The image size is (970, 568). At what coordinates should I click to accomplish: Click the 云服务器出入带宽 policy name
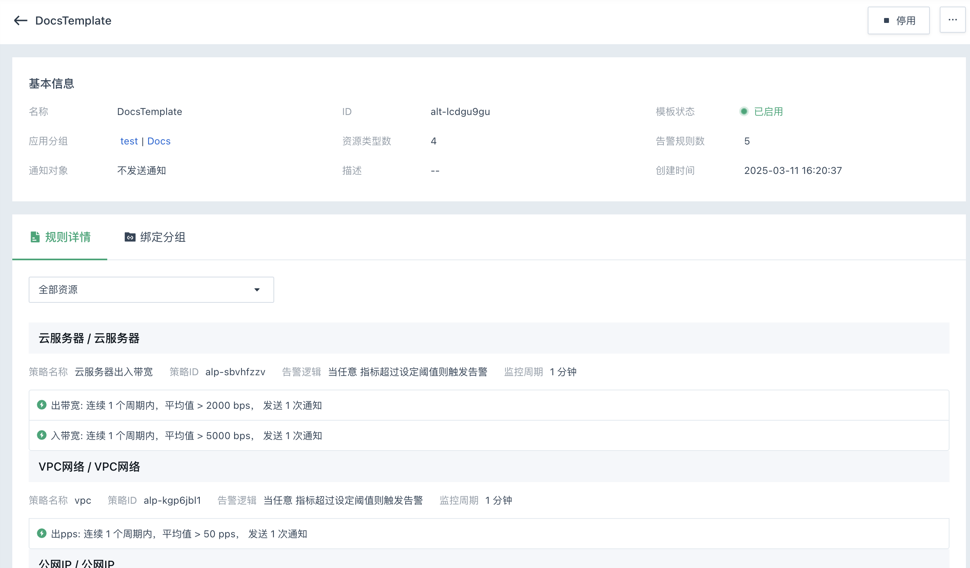tap(114, 372)
